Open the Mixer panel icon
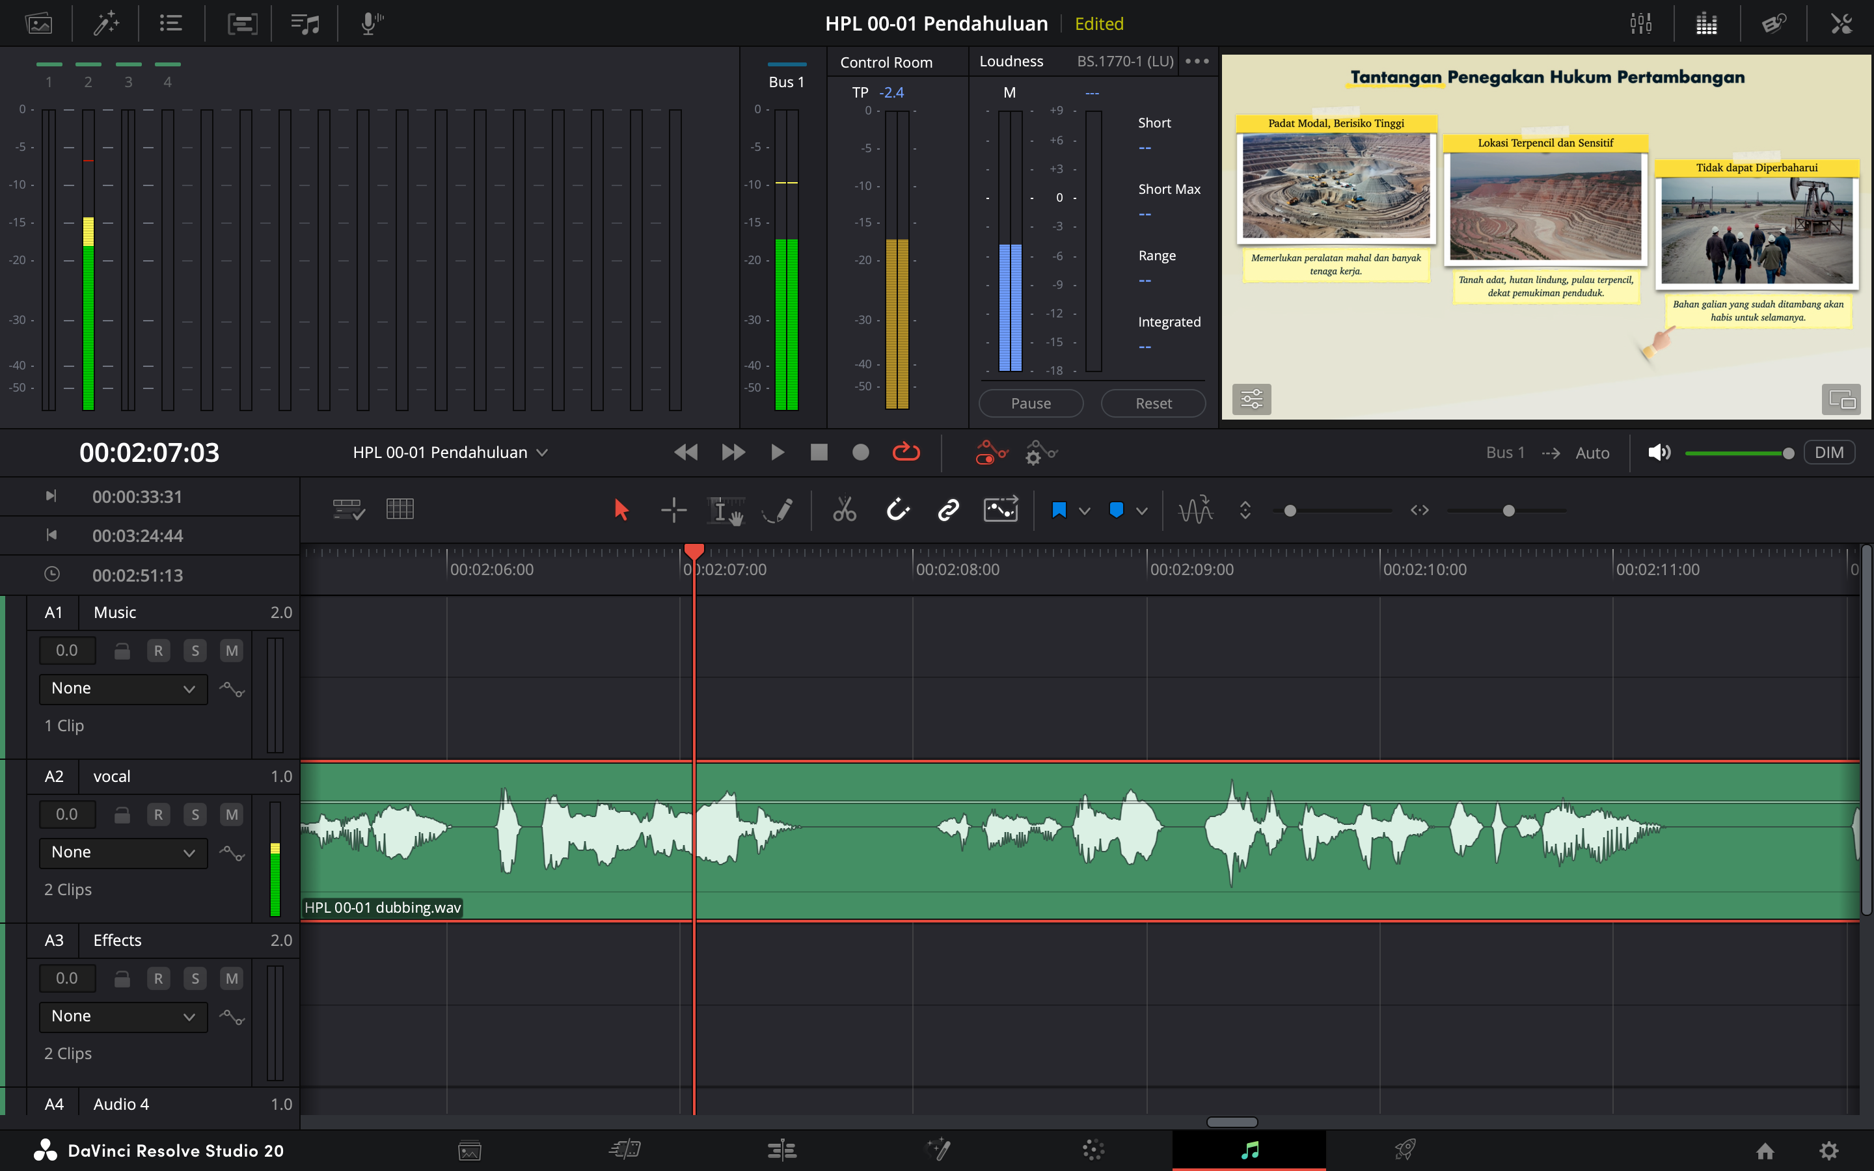 (1640, 23)
